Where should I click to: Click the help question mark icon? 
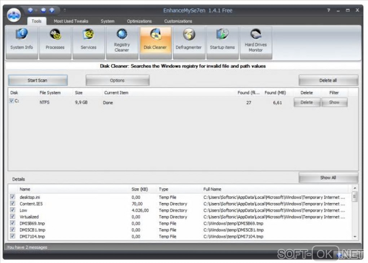point(329,10)
